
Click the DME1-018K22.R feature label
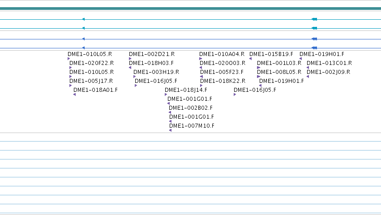click(x=223, y=81)
